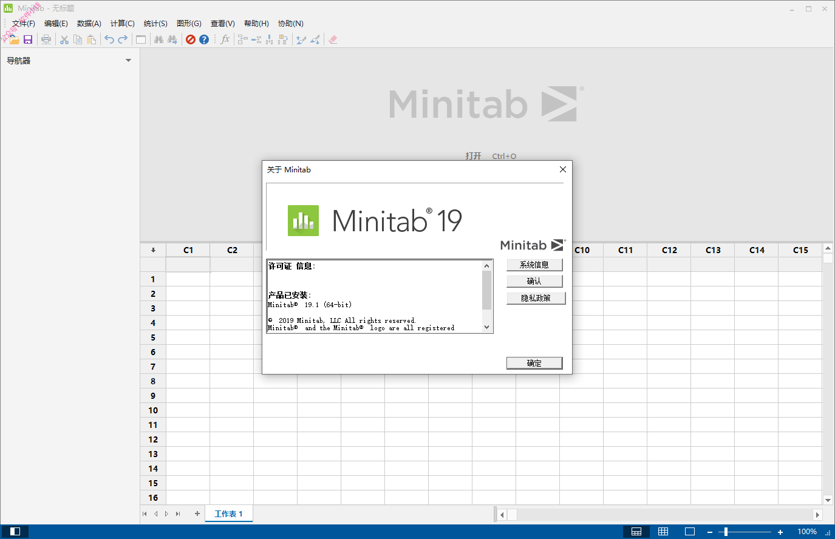Open Help with the blue question mark

pos(204,39)
